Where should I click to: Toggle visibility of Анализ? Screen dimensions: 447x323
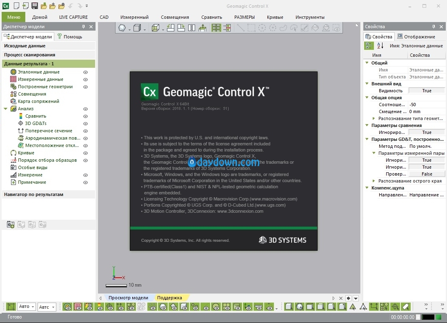[x=85, y=109]
